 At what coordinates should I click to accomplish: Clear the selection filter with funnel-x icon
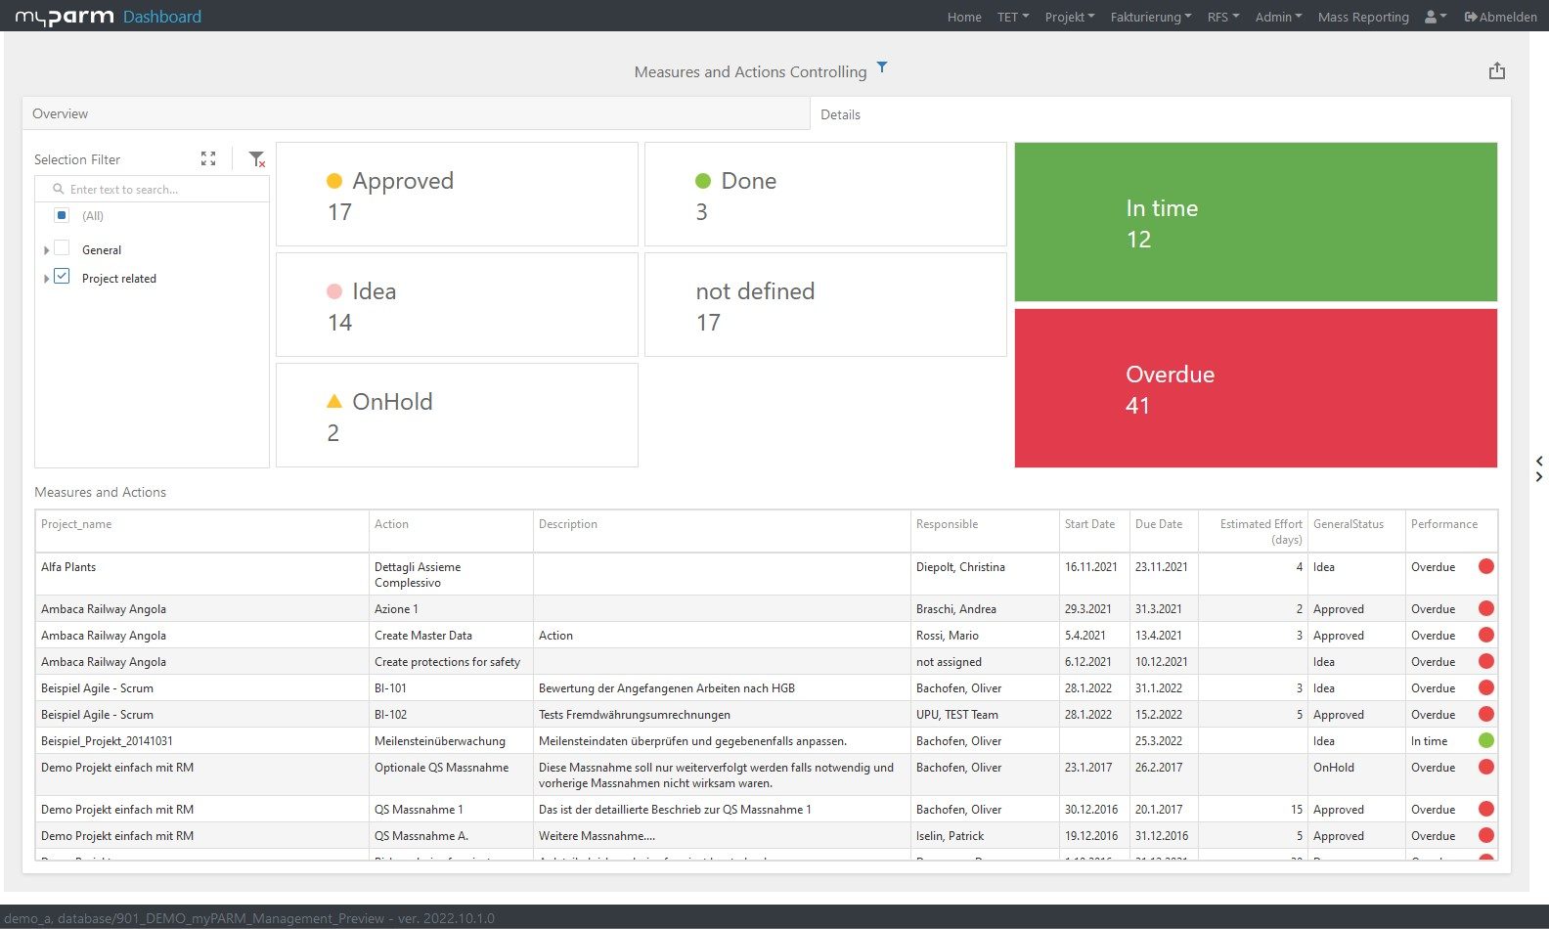click(256, 158)
